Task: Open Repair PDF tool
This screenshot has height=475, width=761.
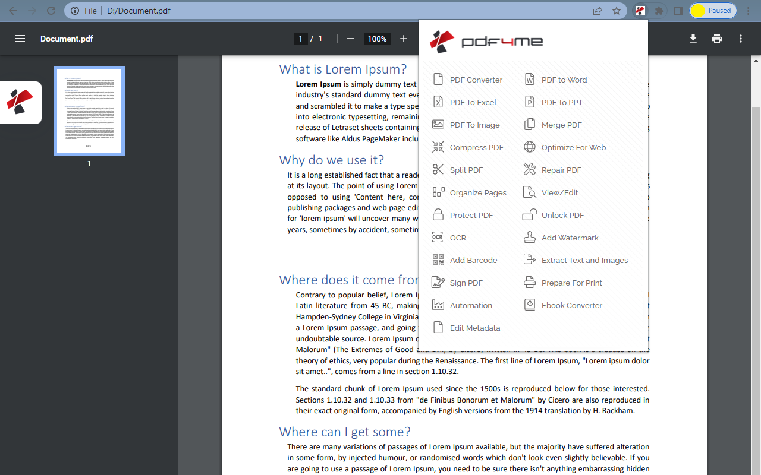Action: (x=552, y=170)
